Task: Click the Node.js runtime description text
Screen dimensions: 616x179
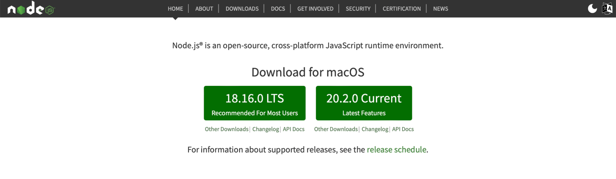Action: point(308,46)
